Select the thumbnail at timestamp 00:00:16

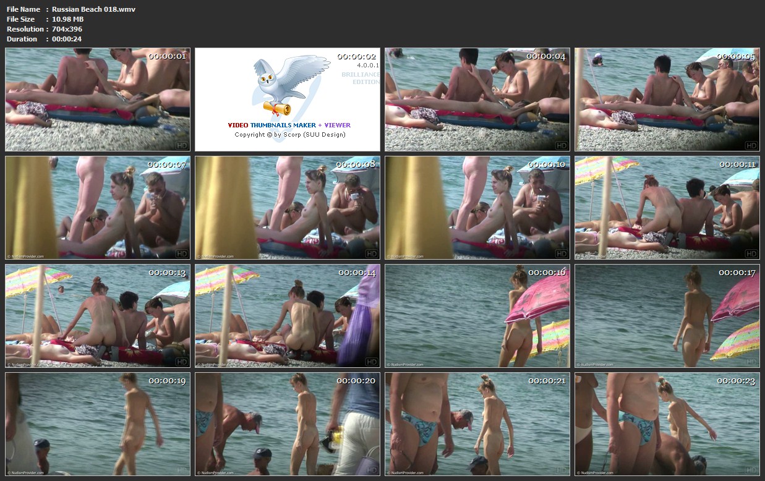pyautogui.click(x=477, y=316)
